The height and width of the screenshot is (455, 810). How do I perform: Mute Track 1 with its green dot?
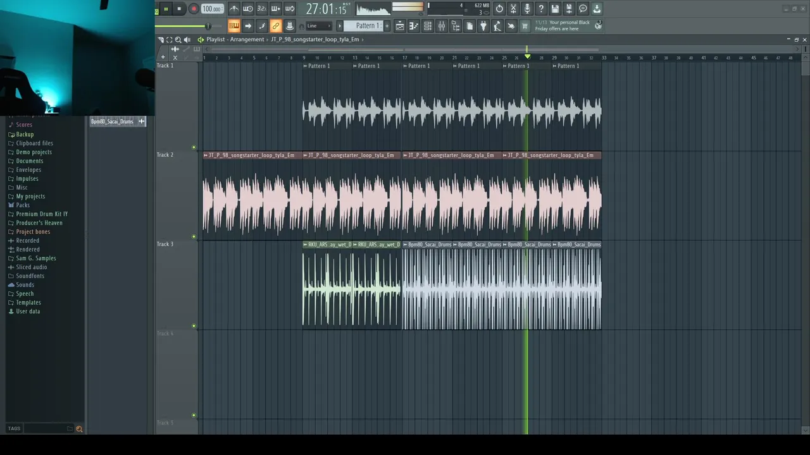pos(194,147)
